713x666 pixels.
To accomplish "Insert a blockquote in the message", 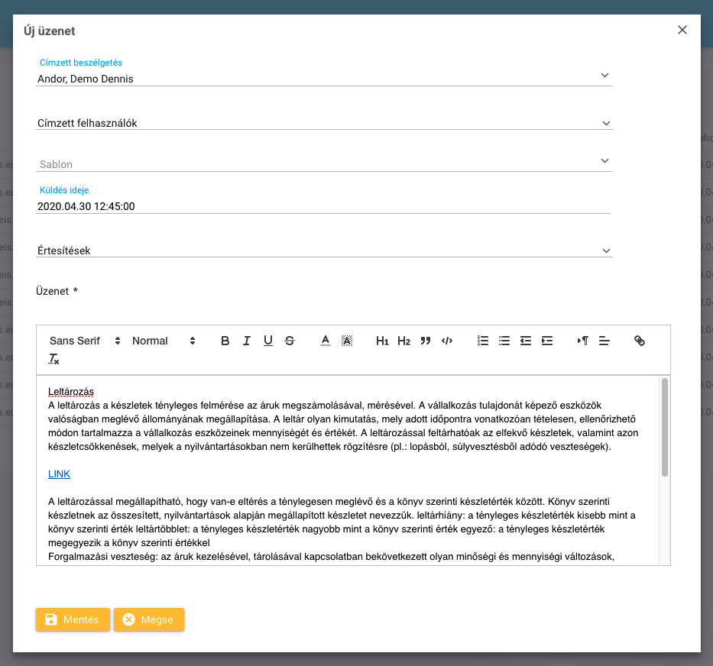I will pos(426,341).
